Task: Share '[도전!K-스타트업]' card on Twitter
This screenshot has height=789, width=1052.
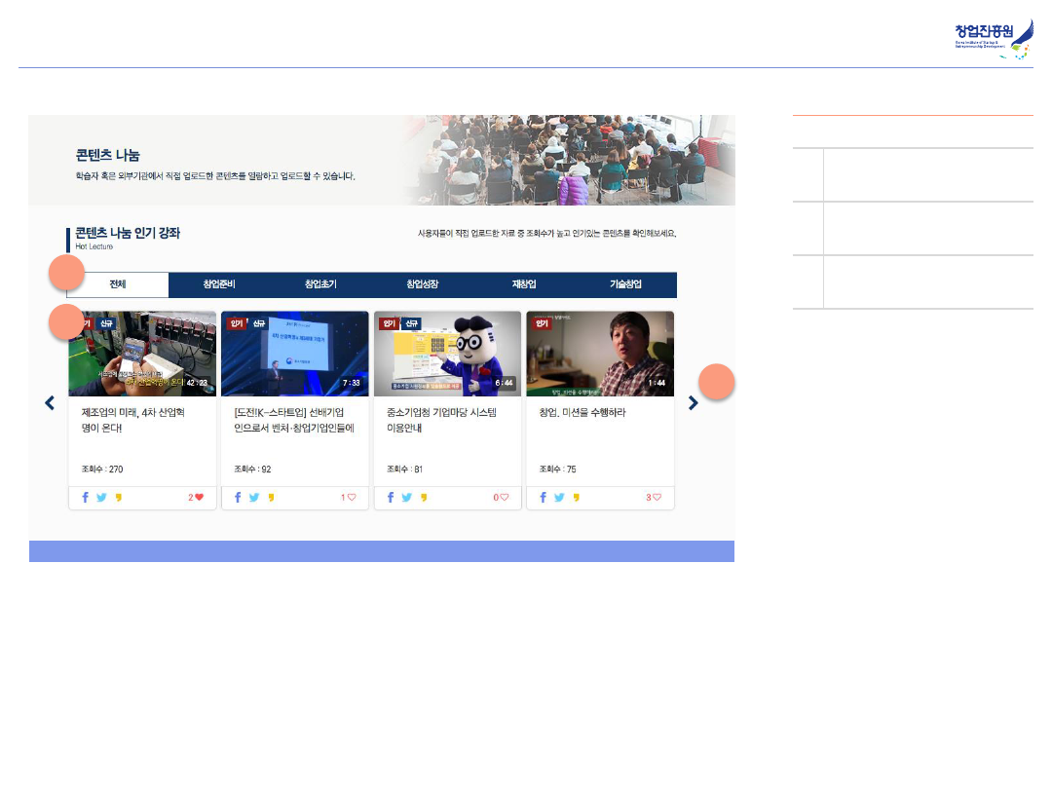Action: click(253, 497)
